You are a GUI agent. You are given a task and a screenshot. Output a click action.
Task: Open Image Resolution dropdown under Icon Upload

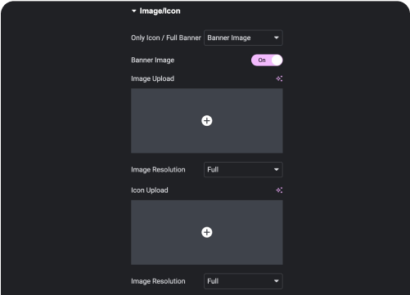tap(243, 281)
